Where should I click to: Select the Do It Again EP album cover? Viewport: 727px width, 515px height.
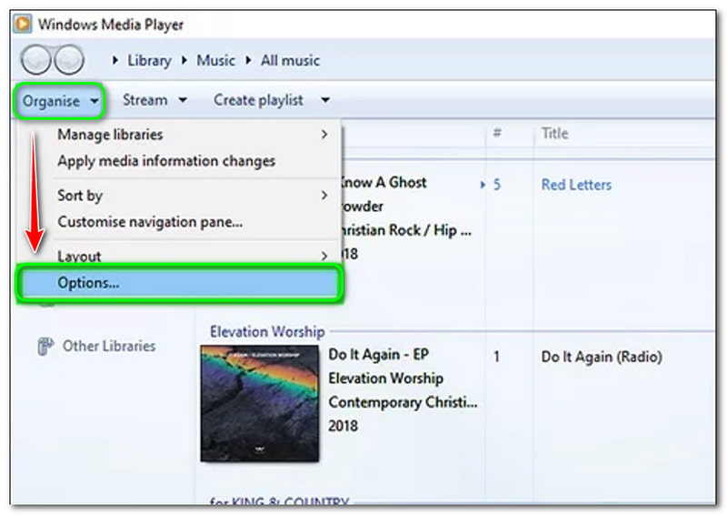260,403
